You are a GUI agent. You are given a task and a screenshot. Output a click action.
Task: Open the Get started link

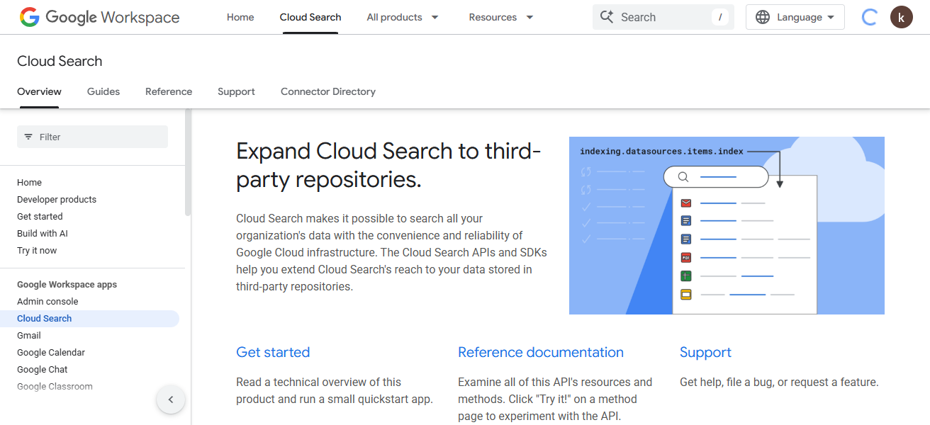pos(273,351)
